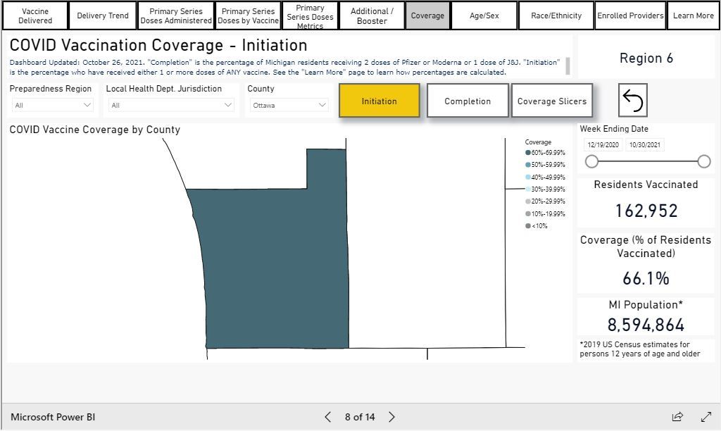The image size is (721, 431).
Task: Open the Local Health Dept. Jurisdiction dropdown
Action: [171, 105]
